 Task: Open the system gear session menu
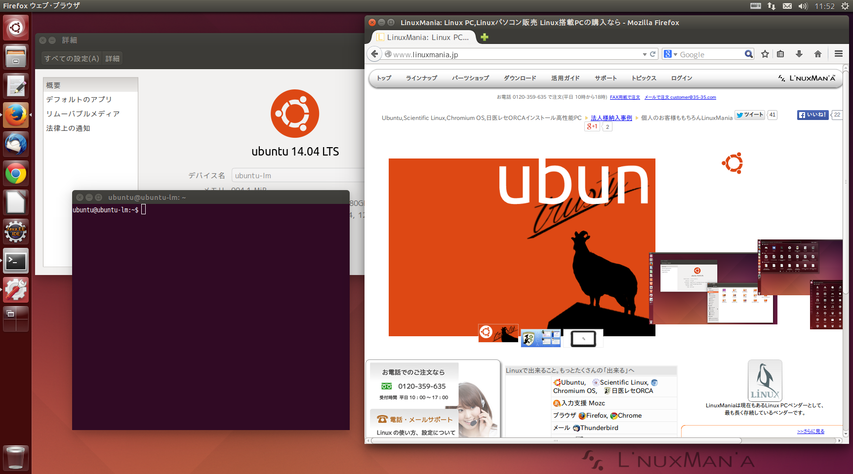[x=845, y=6]
